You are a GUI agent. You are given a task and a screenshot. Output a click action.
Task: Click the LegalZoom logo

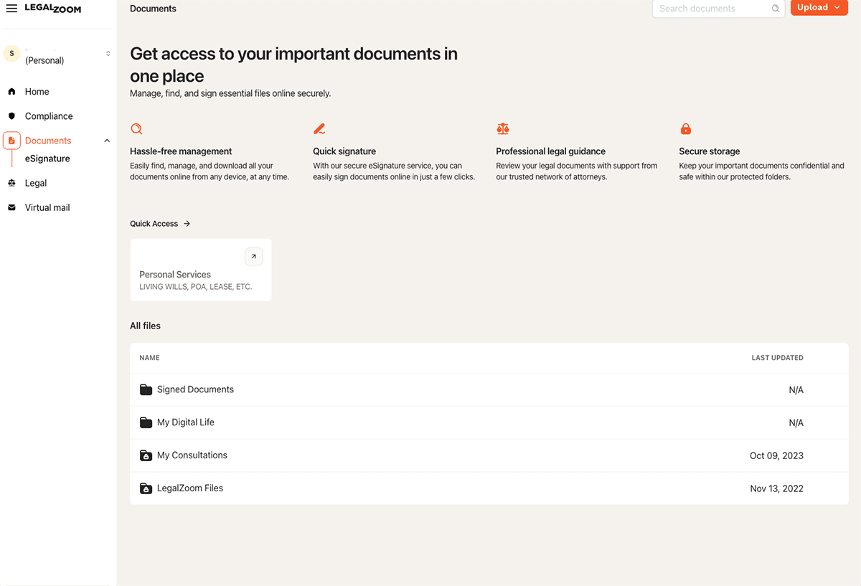pos(53,9)
